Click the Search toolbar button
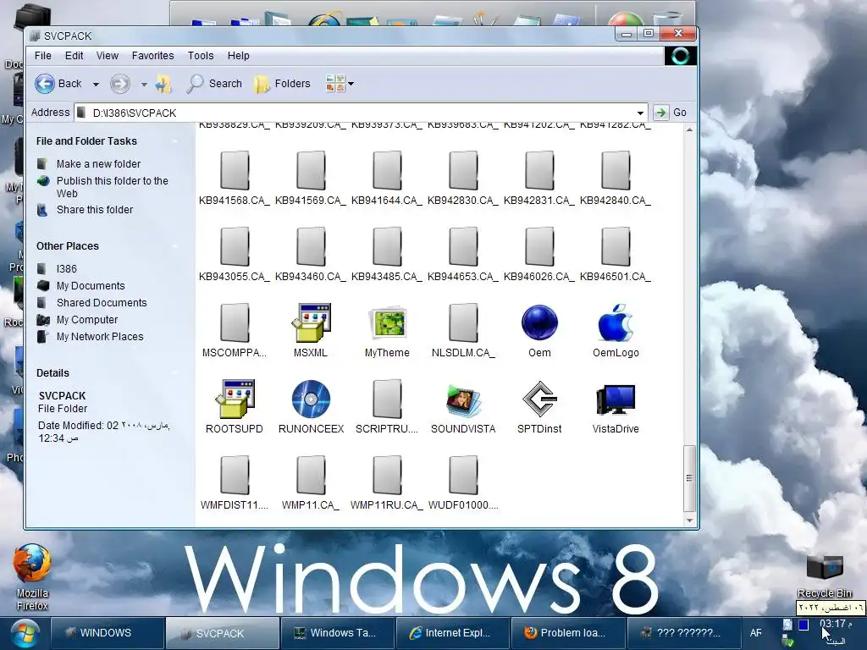Screen dimensions: 867x650 pos(214,84)
